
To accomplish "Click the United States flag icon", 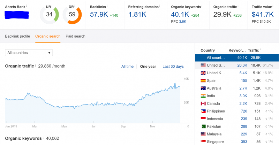I will [203, 65].
